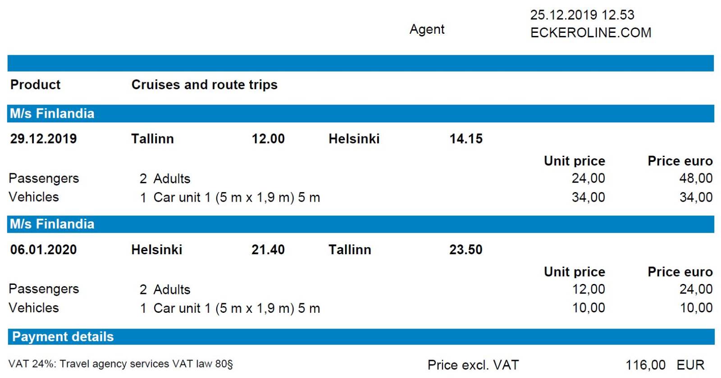Click the return Car unit 1 description

pyautogui.click(x=237, y=308)
